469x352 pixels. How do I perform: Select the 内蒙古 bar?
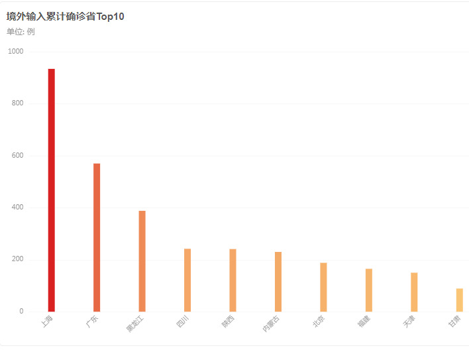(278, 282)
